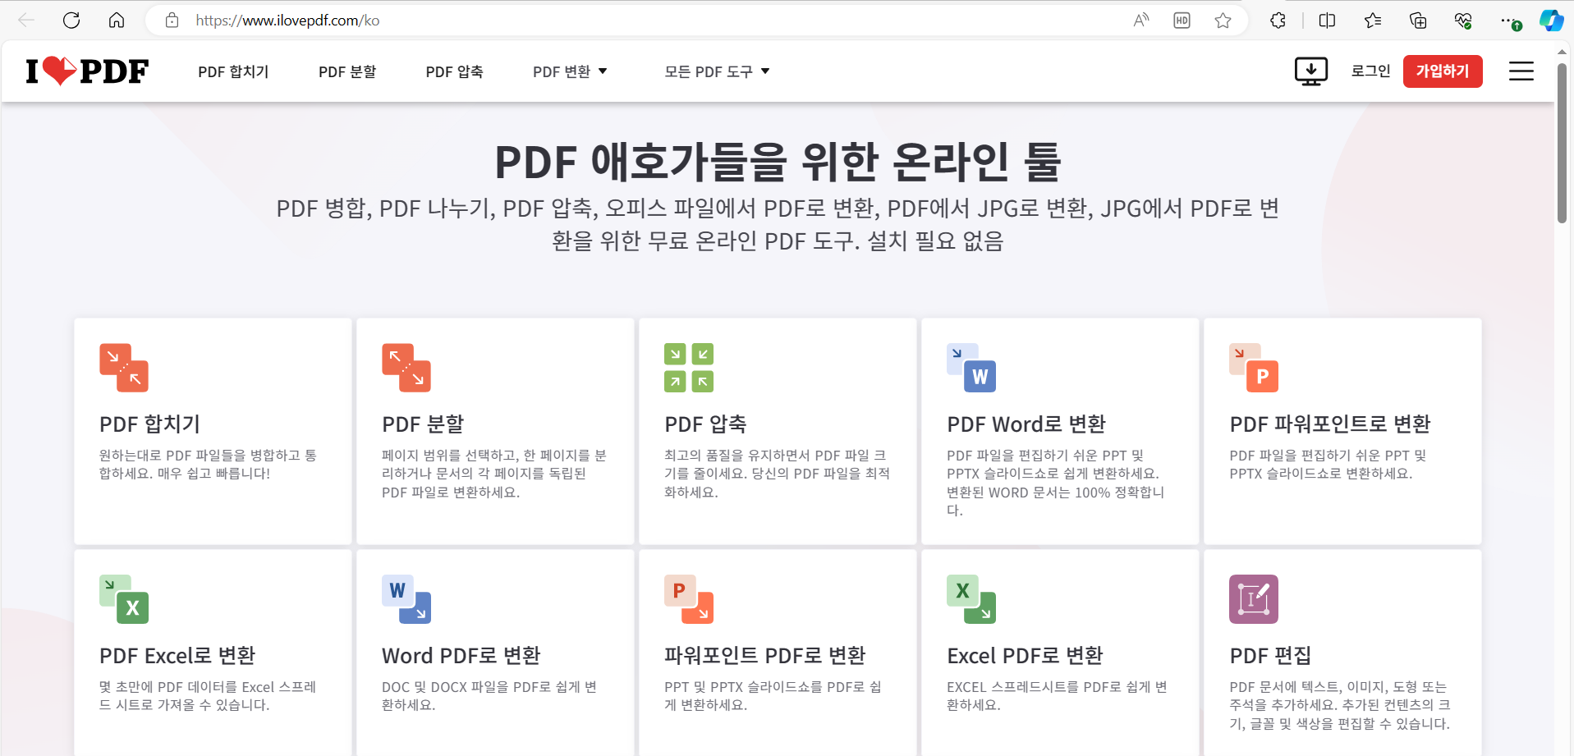Open the PDF Word로 변환 tool icon

[971, 368]
